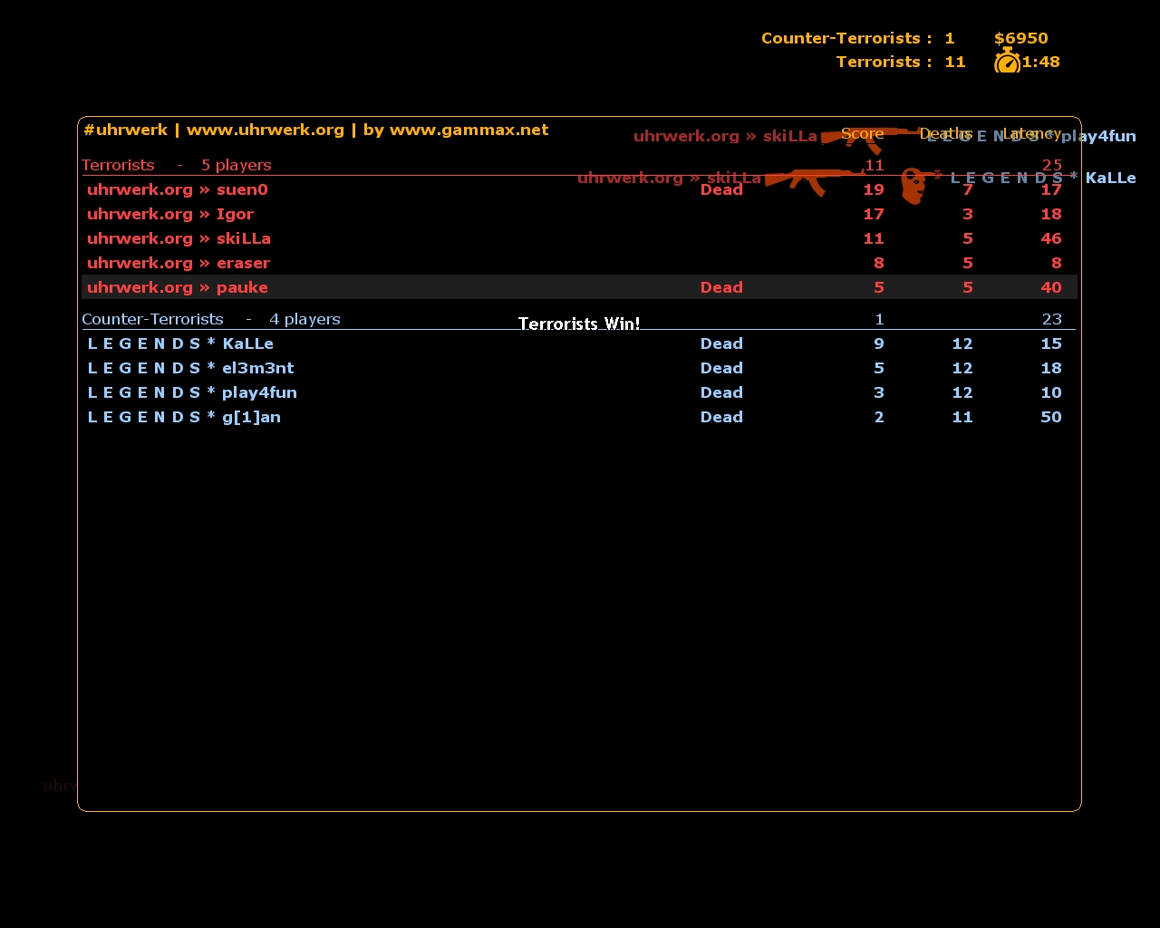Click the Terrorists Win! message
The height and width of the screenshot is (928, 1160).
578,324
